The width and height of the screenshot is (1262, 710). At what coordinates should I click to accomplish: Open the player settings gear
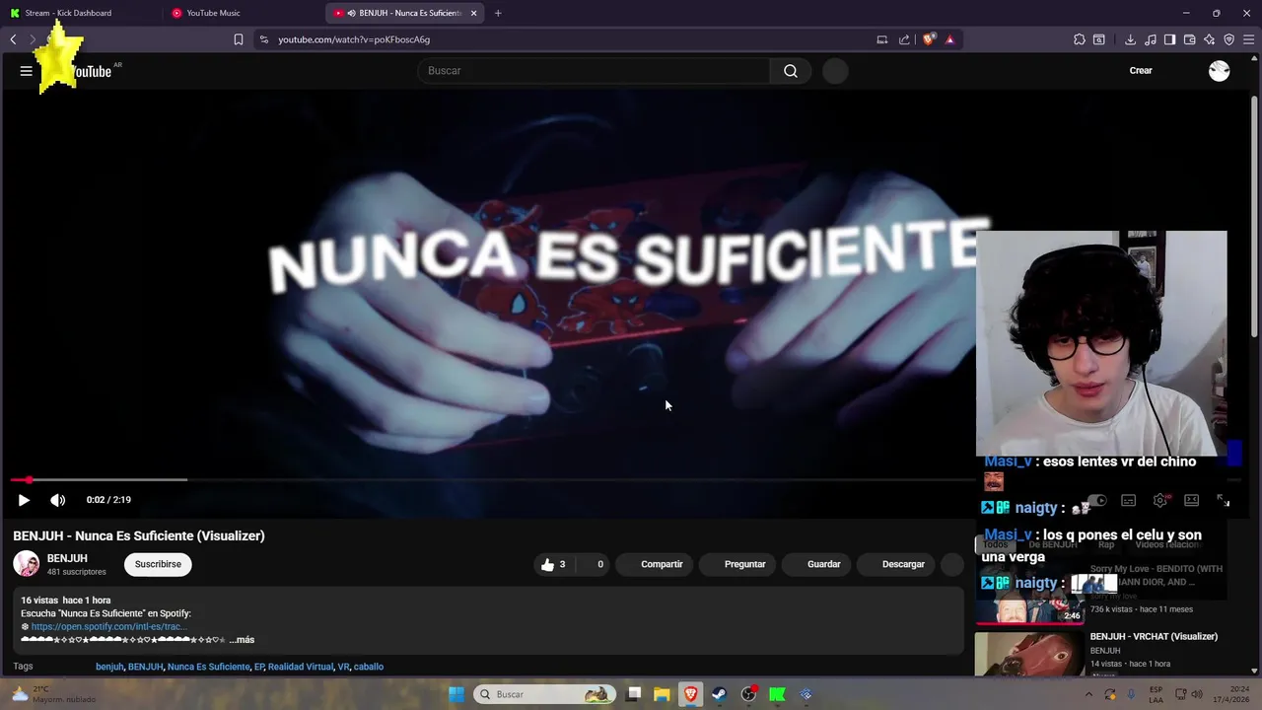(x=1160, y=501)
